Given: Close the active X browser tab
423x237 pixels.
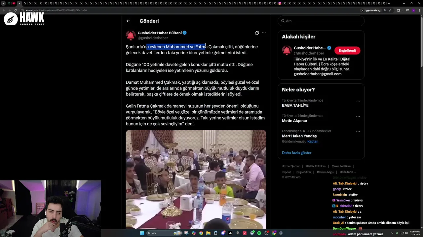Looking at the screenshot, I should [x=19, y=3].
